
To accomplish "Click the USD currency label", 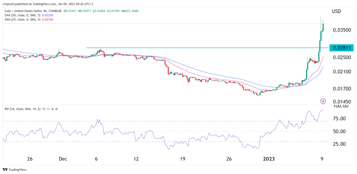I will [336, 12].
